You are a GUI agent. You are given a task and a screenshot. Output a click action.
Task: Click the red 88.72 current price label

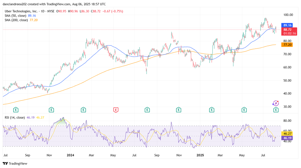pos(288,29)
